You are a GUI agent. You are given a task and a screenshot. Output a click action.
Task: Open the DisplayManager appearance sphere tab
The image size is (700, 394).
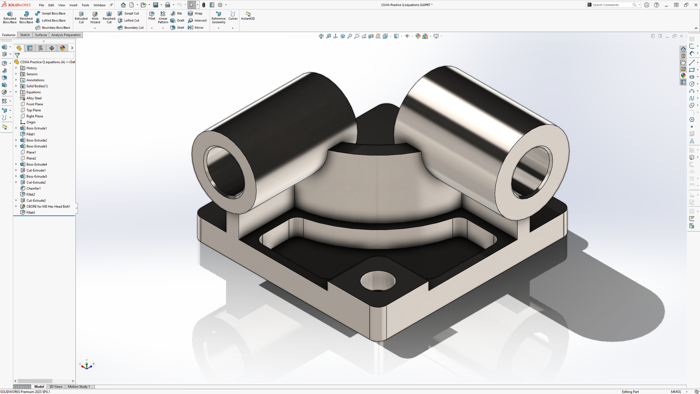(62, 48)
